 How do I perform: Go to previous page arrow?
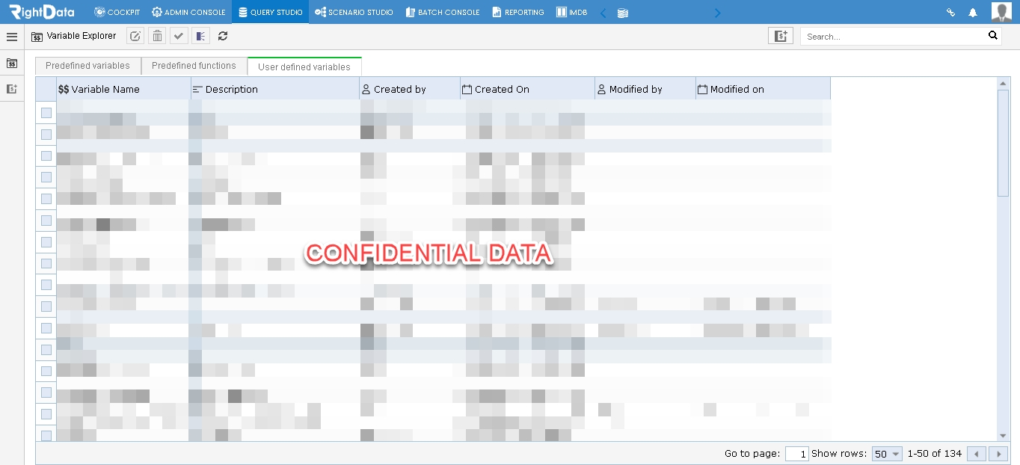tap(976, 454)
